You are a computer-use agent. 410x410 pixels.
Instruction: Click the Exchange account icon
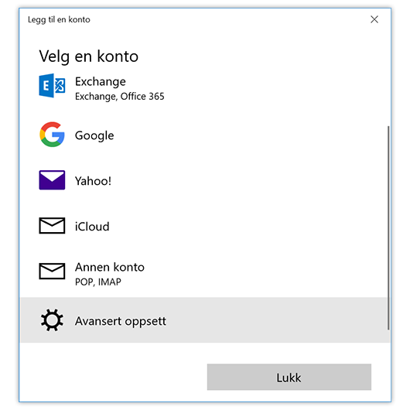pyautogui.click(x=52, y=86)
